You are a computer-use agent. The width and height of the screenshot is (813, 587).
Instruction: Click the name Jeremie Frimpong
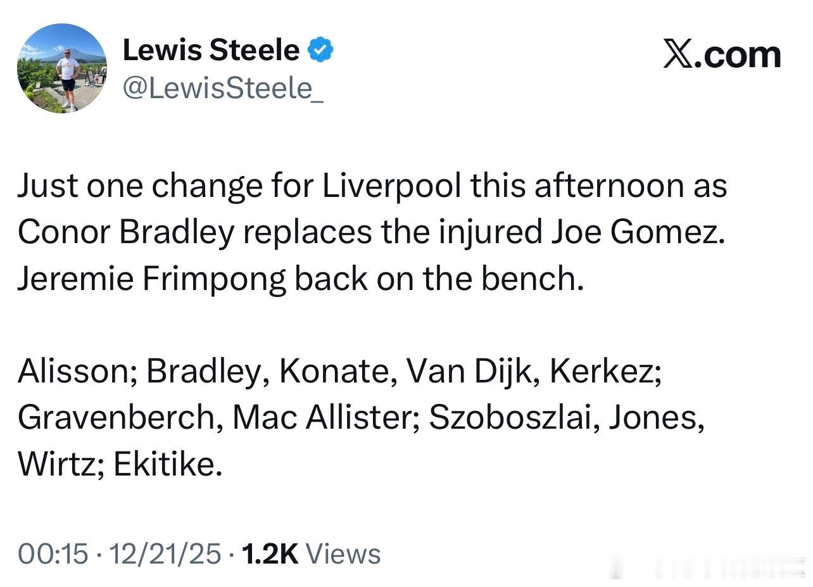point(151,279)
